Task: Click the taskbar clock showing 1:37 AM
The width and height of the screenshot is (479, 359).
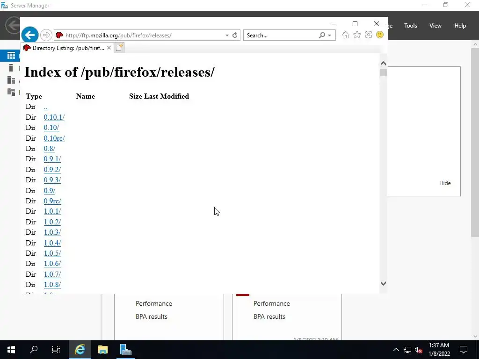Action: 439,350
